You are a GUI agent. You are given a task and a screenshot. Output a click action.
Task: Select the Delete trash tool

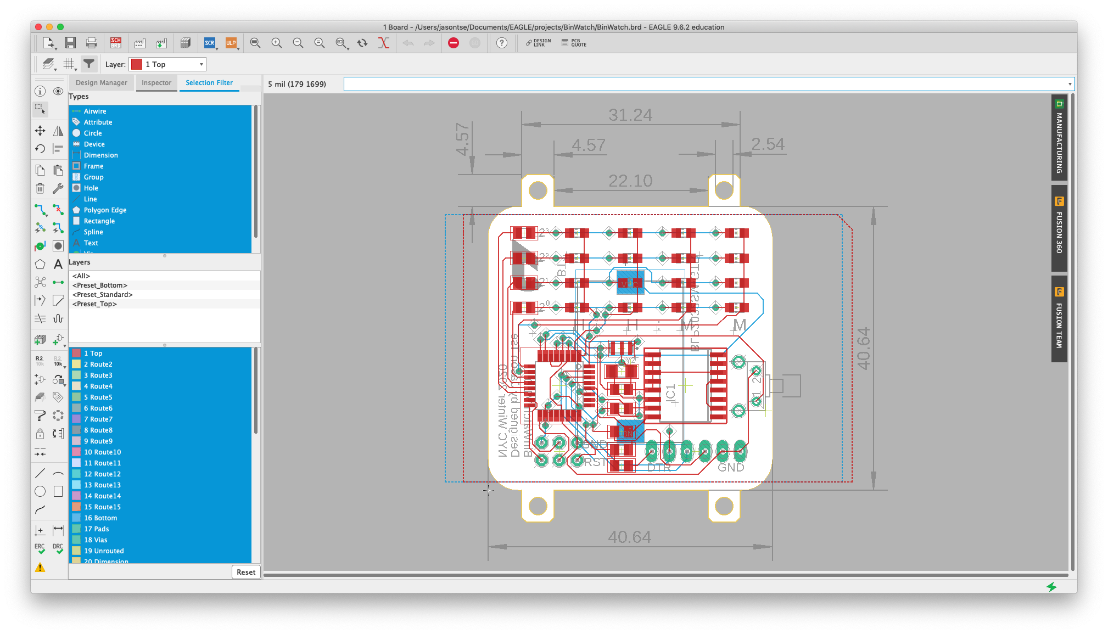[x=40, y=188]
